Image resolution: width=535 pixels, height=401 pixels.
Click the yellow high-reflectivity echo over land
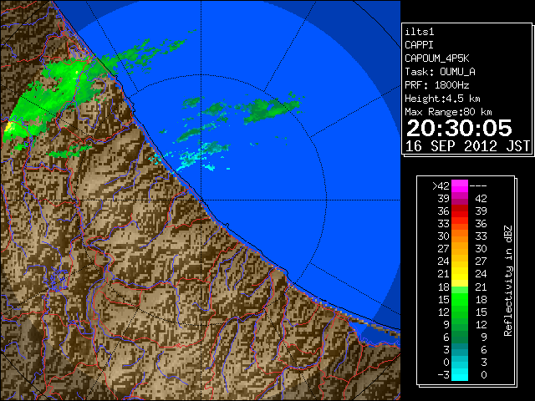[9, 126]
